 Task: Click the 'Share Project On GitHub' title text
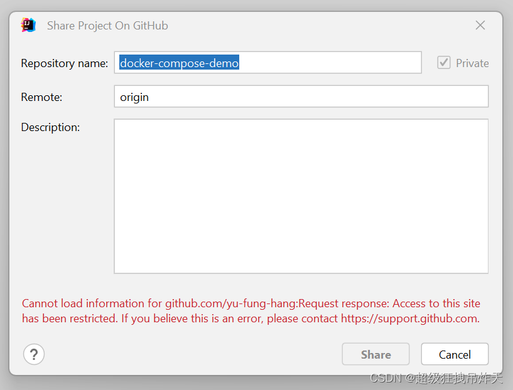107,26
